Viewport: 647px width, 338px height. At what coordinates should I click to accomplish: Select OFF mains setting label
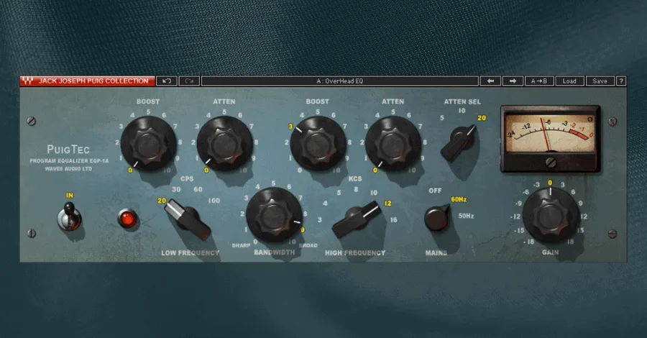coord(435,191)
